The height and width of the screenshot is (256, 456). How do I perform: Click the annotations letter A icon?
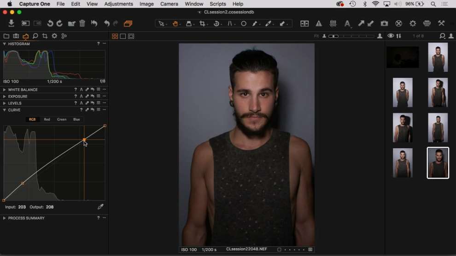click(x=347, y=23)
